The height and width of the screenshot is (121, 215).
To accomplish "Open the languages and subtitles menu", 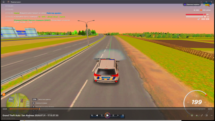I will pyautogui.click(x=192, y=116).
